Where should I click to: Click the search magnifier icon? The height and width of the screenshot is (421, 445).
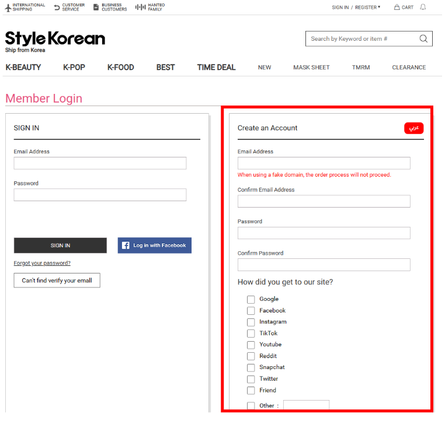click(423, 39)
